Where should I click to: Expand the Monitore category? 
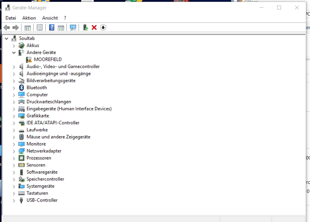pos(14,144)
